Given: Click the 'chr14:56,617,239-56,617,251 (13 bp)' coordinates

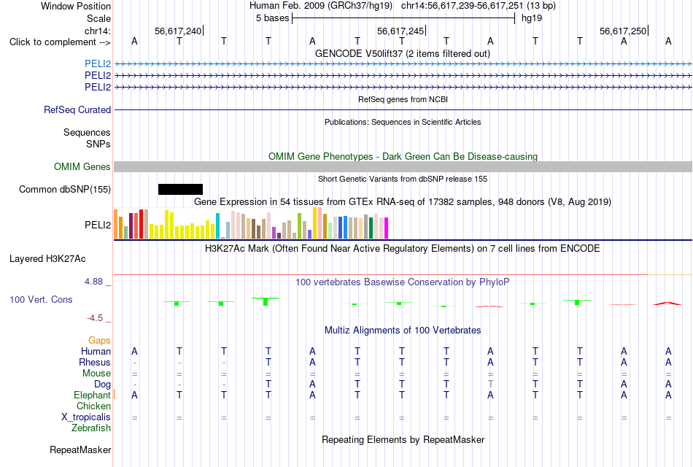Looking at the screenshot, I should pos(479,6).
